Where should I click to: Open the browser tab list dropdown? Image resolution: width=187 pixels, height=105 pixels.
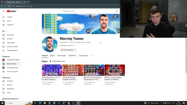click(x=2, y=2)
